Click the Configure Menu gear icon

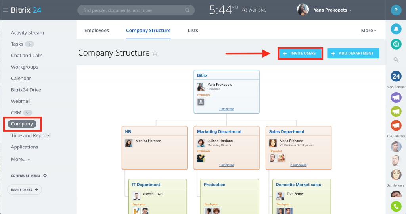pyautogui.click(x=45, y=175)
